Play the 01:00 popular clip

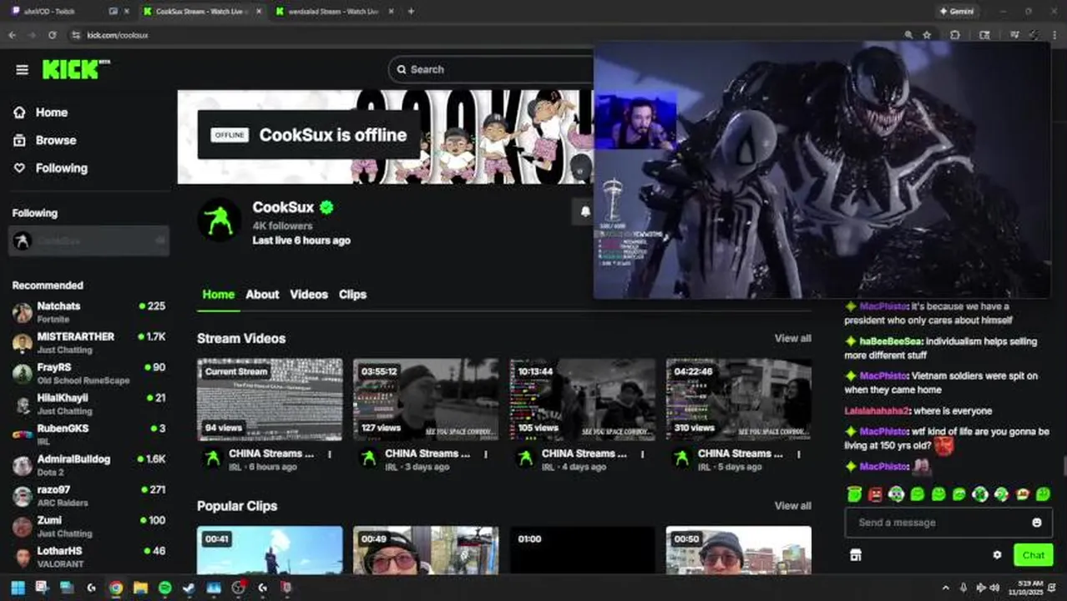(583, 550)
